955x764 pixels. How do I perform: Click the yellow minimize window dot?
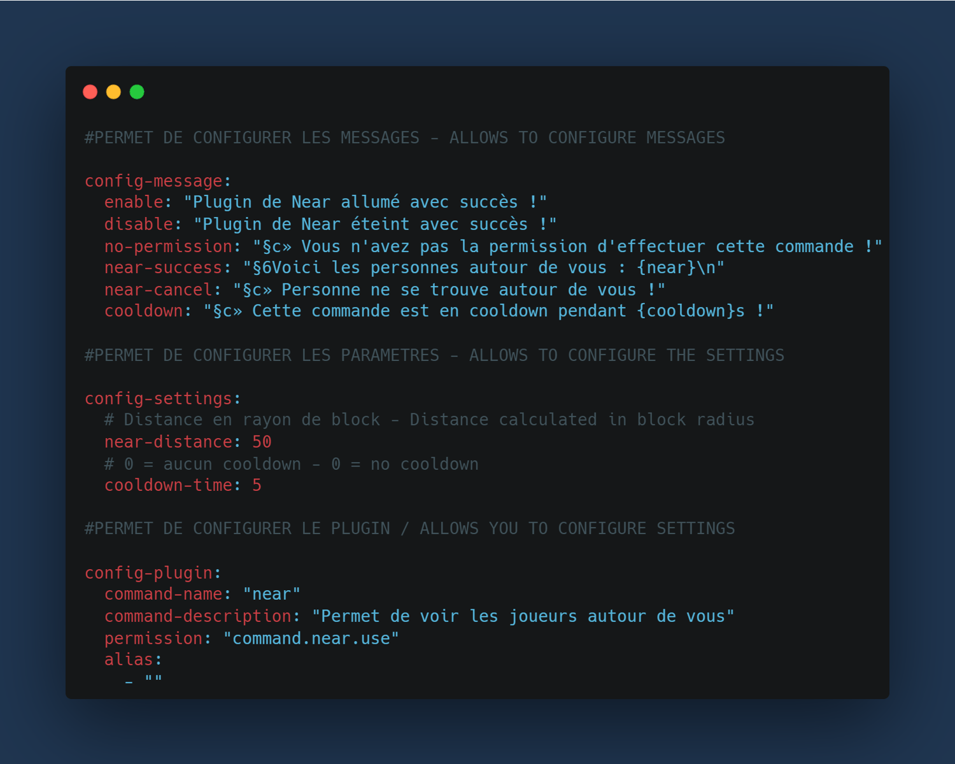coord(113,92)
